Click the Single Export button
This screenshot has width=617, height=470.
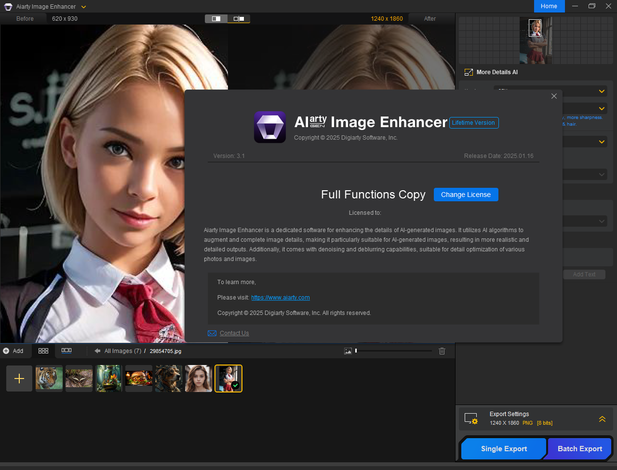(x=504, y=449)
